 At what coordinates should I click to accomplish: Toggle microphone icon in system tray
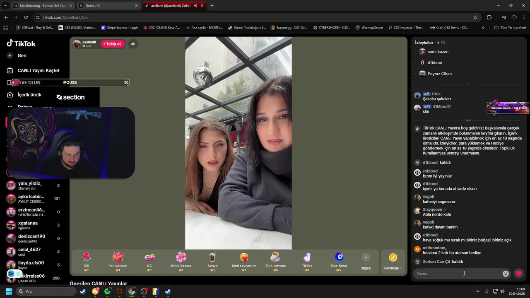pyautogui.click(x=487, y=291)
